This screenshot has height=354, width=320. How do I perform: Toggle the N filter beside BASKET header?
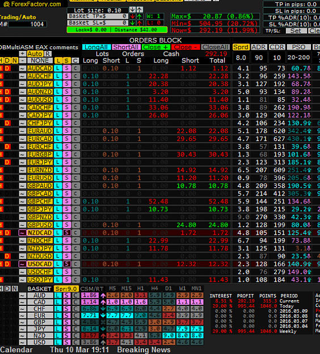click(x=15, y=288)
